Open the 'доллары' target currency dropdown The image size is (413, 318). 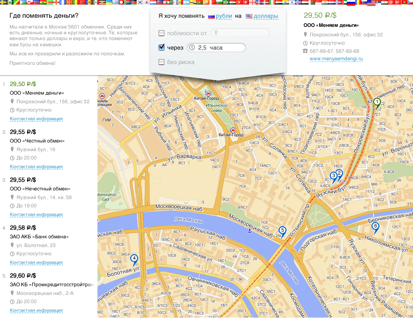pos(266,17)
